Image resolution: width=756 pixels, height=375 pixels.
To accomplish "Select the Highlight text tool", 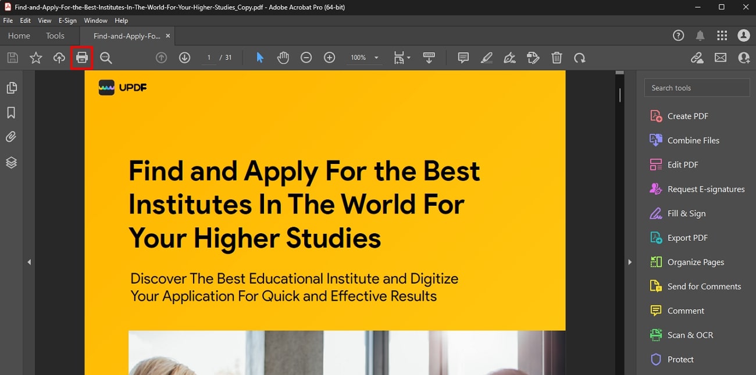I will [x=487, y=58].
